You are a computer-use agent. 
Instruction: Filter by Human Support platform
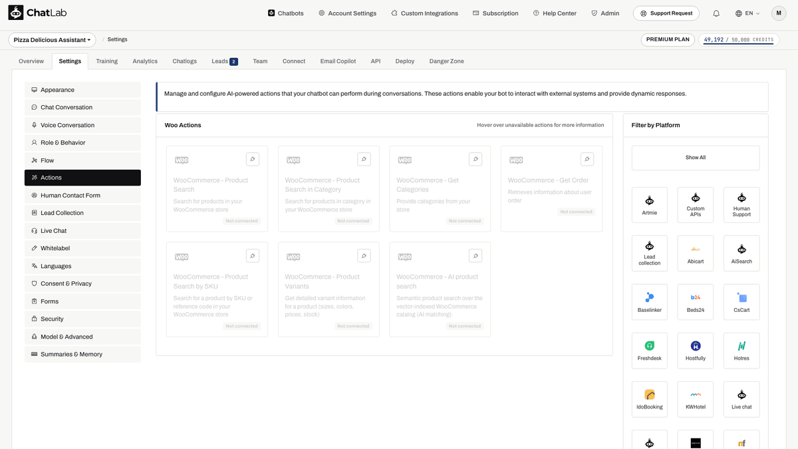741,205
